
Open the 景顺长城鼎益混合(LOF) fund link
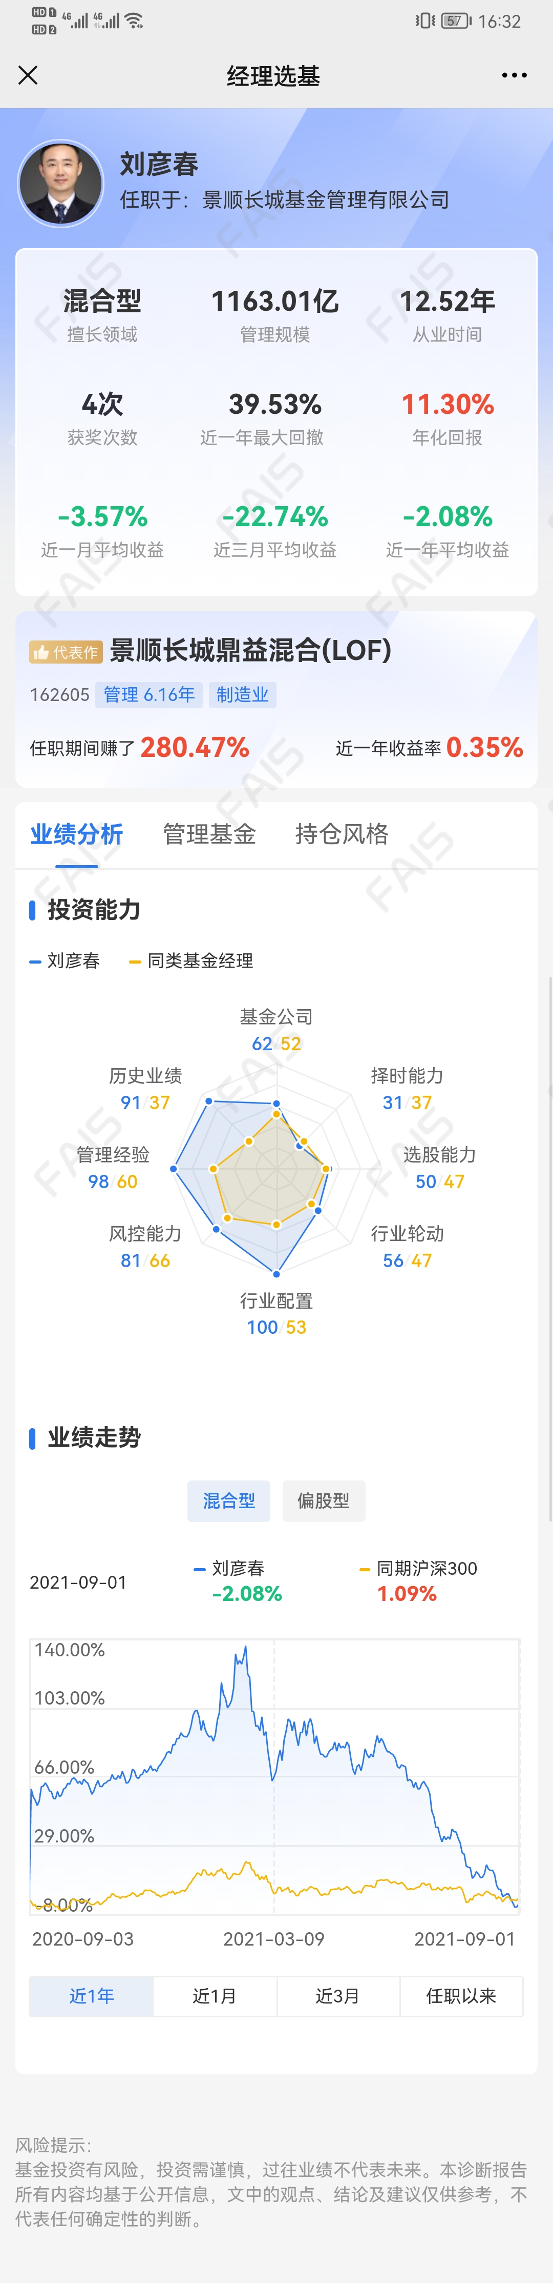250,651
